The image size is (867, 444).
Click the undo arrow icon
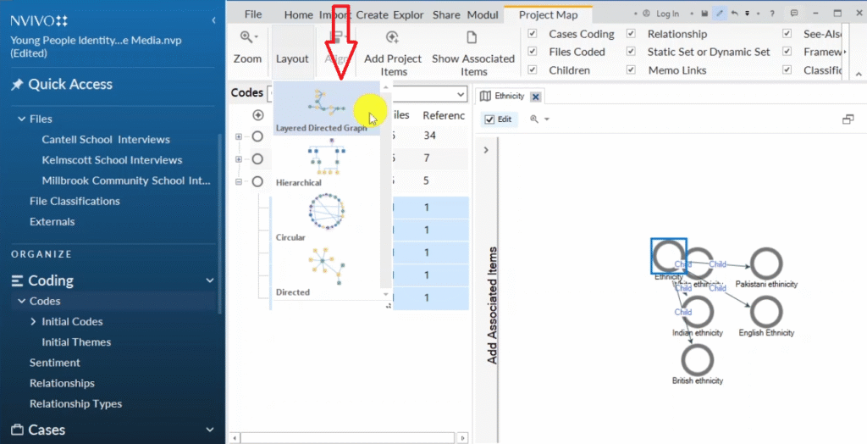[734, 14]
